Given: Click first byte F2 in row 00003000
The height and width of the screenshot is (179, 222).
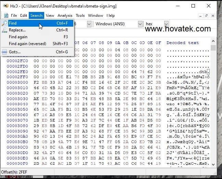Looking at the screenshot, I should pos(36,82).
